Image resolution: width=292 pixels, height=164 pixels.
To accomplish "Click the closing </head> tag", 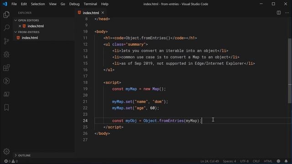I will [x=102, y=19].
